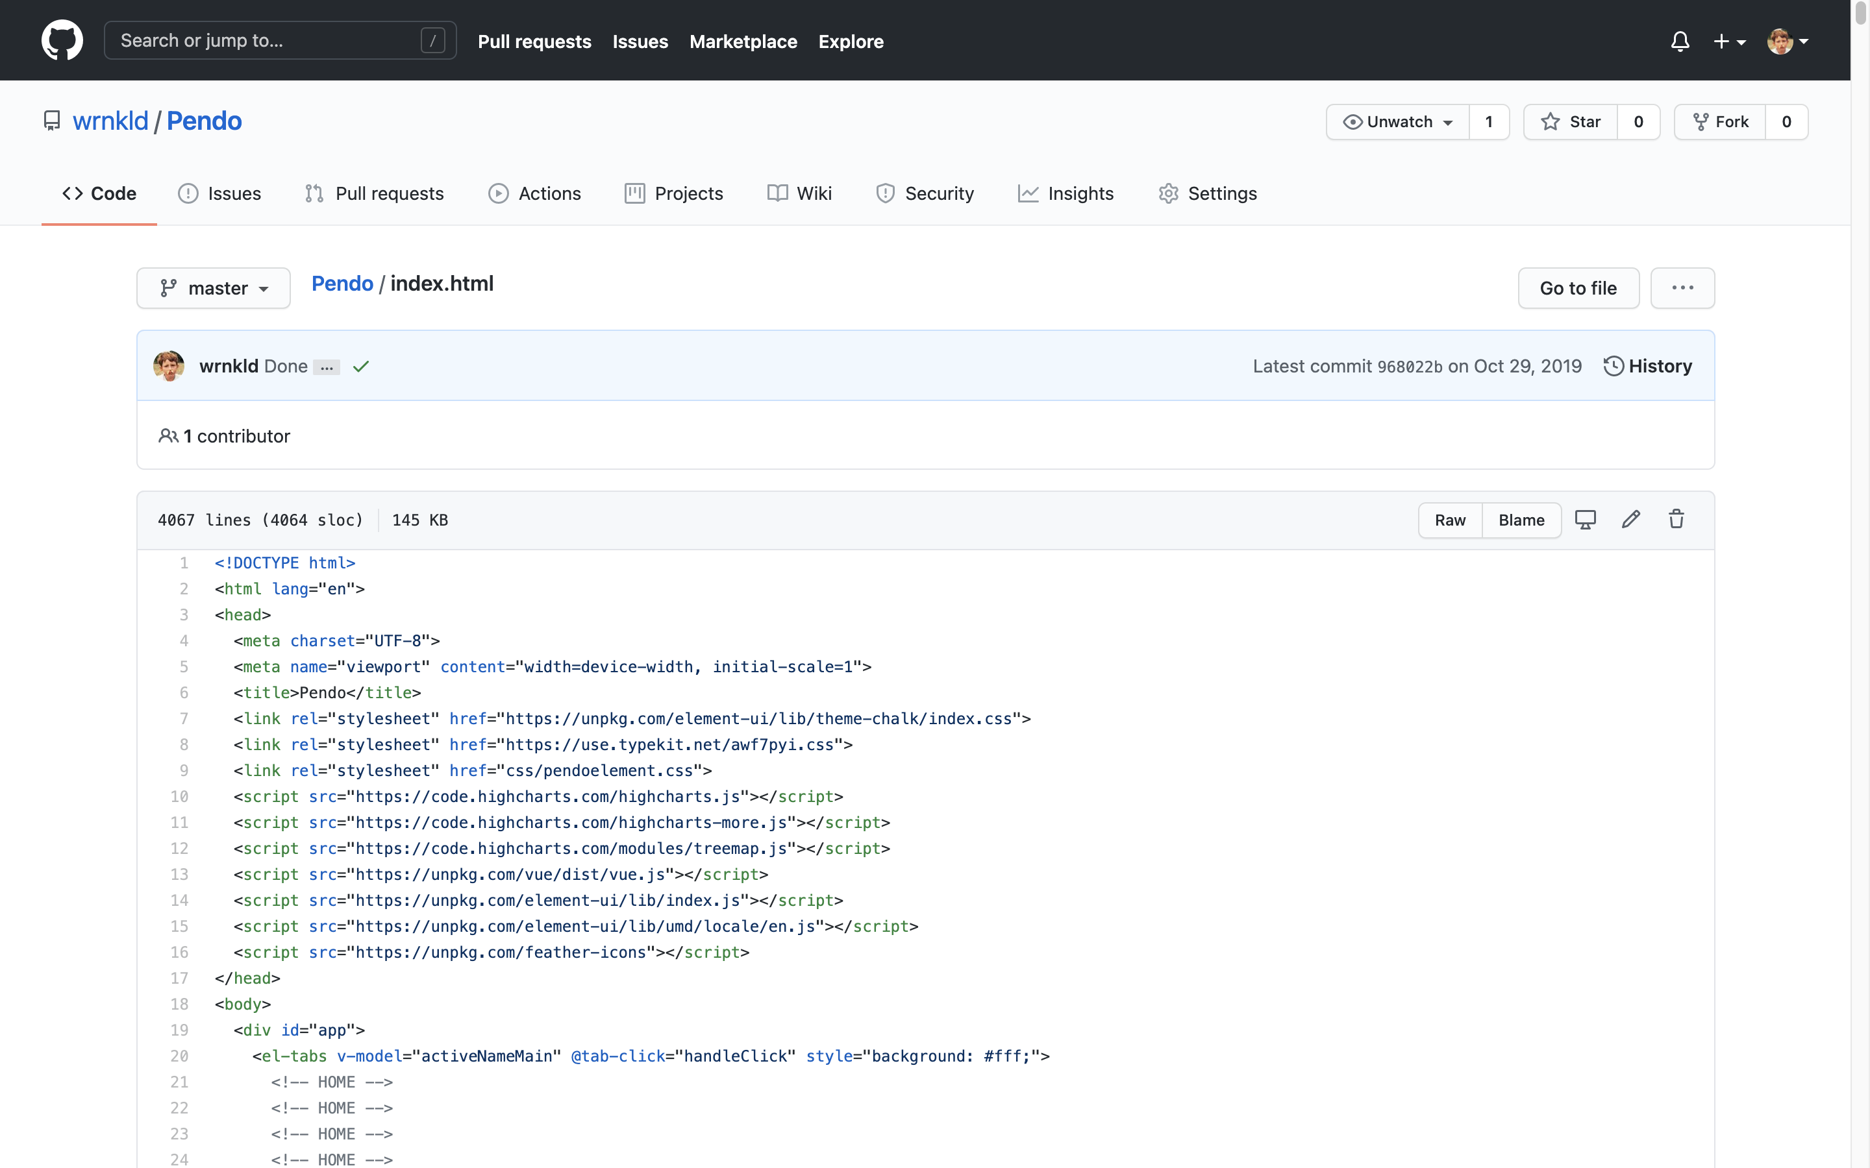The image size is (1870, 1168).
Task: Open the notifications bell
Action: tap(1680, 41)
